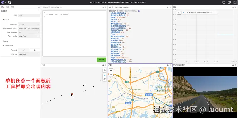This screenshot has height=118, width=238.
Task: Open settings gear of the plot panel
Action: (233, 7)
